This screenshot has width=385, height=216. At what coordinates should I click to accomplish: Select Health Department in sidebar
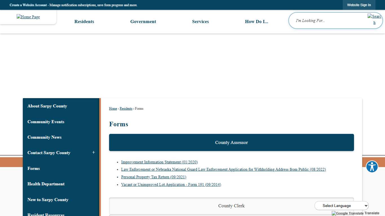46,184
